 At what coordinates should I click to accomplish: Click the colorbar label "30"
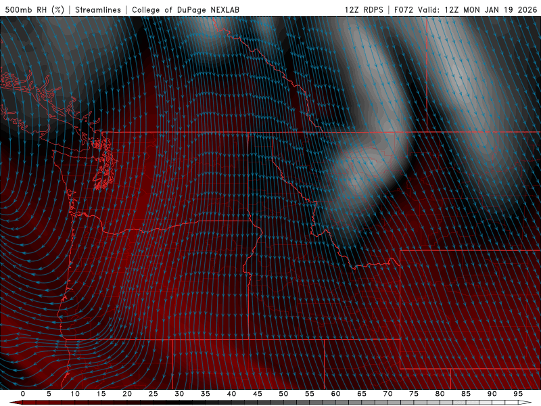click(179, 394)
